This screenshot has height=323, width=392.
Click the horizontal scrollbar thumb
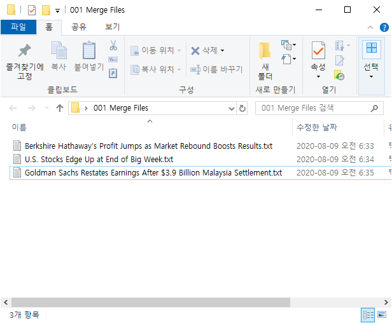tap(151, 302)
